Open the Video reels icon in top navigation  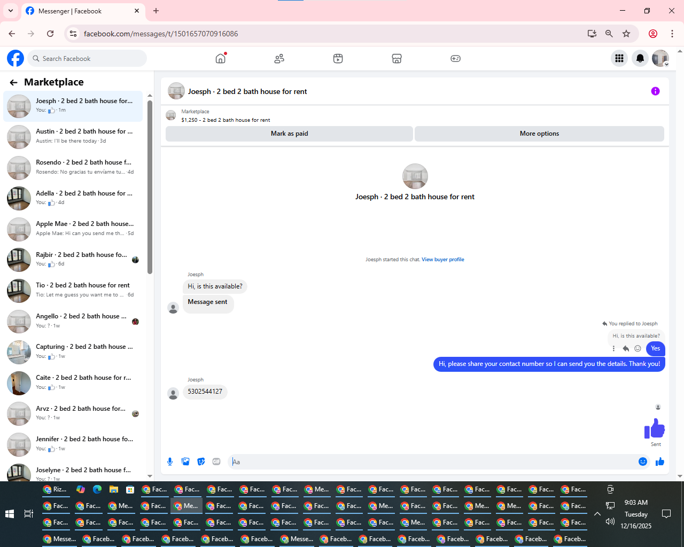pyautogui.click(x=338, y=58)
